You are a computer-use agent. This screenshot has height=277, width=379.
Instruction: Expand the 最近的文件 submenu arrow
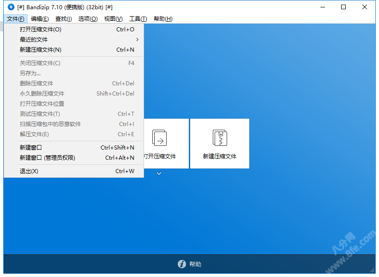[137, 39]
